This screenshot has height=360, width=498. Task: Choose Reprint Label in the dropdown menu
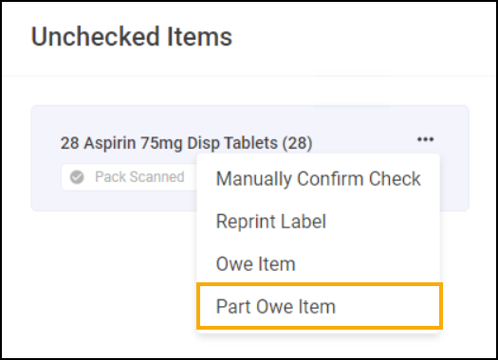tap(318, 221)
